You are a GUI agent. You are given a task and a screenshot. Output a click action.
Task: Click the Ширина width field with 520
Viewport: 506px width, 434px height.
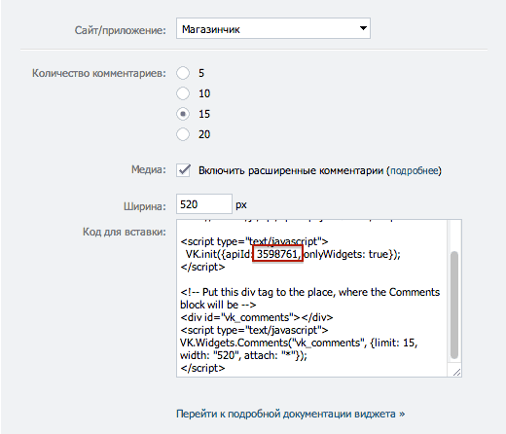(x=204, y=204)
